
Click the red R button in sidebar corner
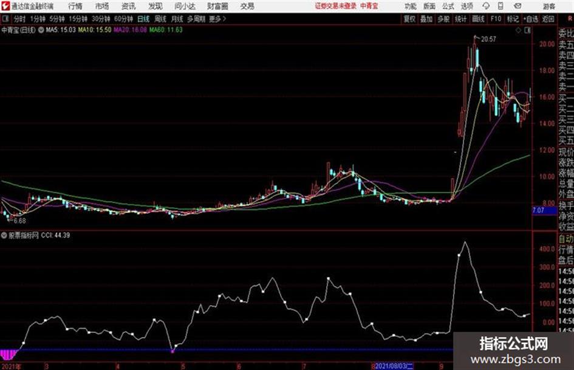click(570, 19)
